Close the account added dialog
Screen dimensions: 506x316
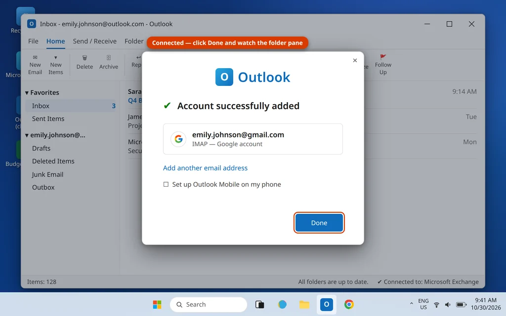coord(355,60)
